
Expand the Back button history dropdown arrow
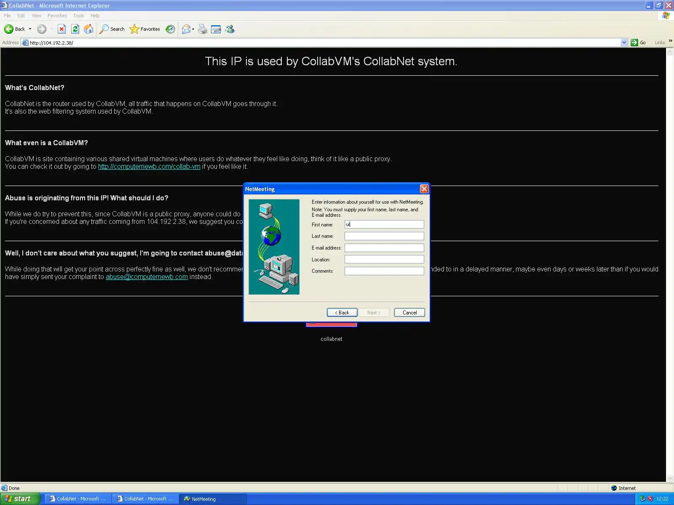pyautogui.click(x=30, y=29)
